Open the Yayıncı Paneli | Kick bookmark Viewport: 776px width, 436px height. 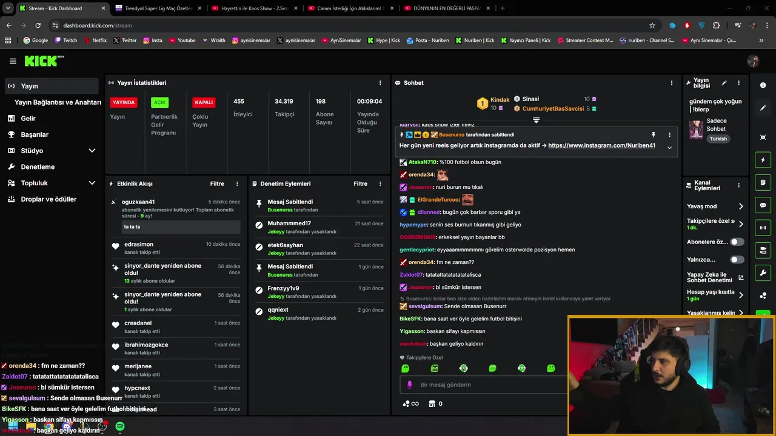click(x=525, y=41)
